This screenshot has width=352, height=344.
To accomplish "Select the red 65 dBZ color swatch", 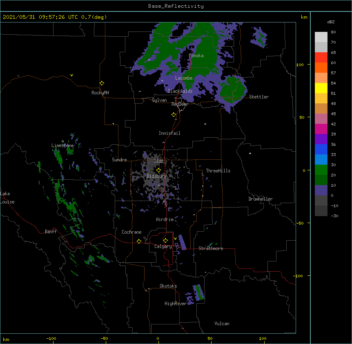I will [x=321, y=58].
